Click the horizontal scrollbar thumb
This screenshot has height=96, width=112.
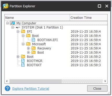coord(36,81)
